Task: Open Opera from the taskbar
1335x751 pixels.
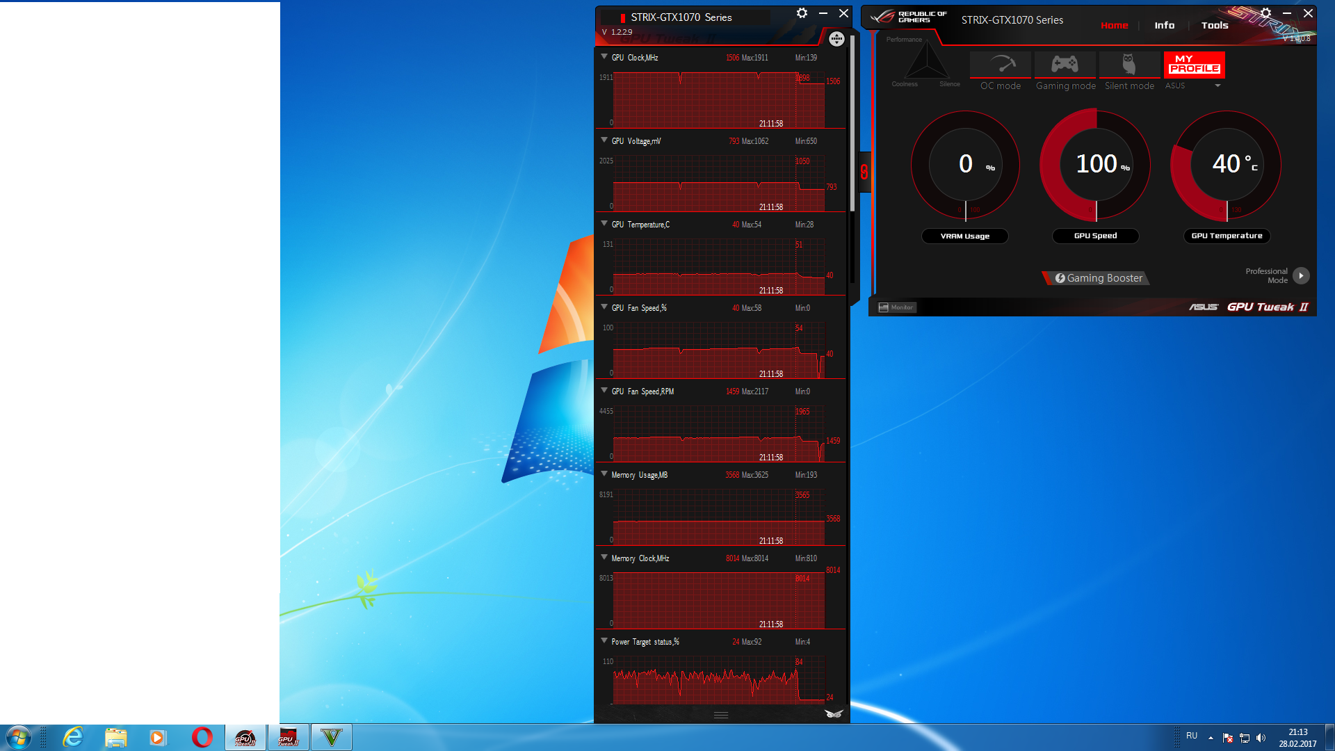Action: (x=202, y=737)
